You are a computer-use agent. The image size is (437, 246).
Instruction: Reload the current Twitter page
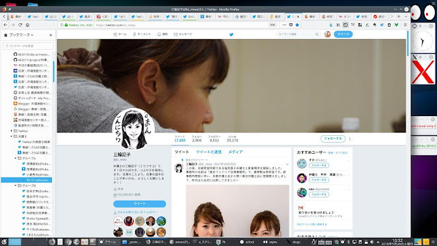click(20, 25)
